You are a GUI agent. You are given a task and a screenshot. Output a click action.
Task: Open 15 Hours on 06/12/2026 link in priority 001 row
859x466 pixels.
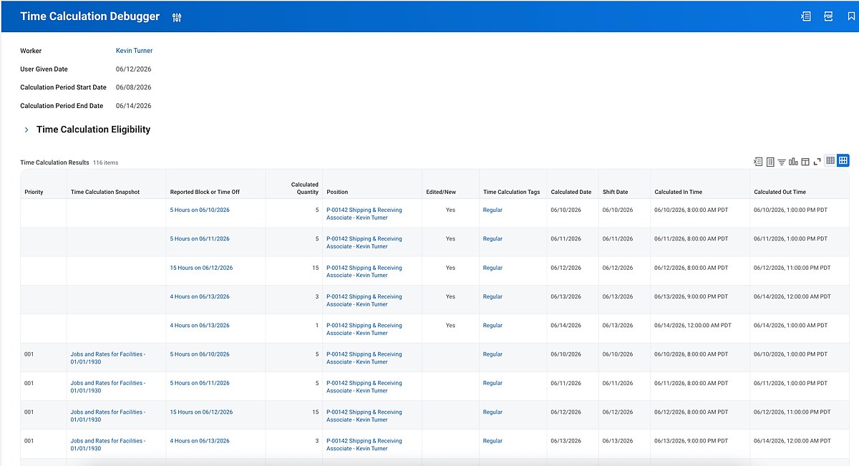201,412
